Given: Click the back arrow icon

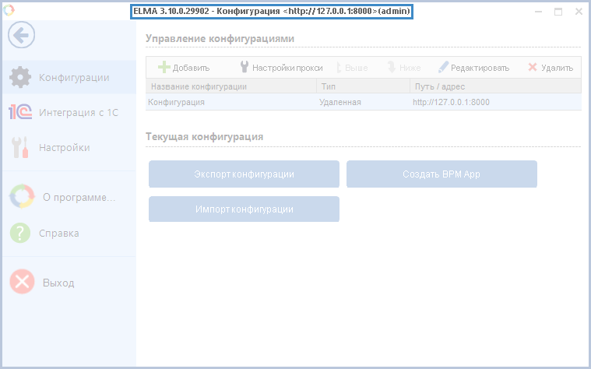Looking at the screenshot, I should 22,35.
